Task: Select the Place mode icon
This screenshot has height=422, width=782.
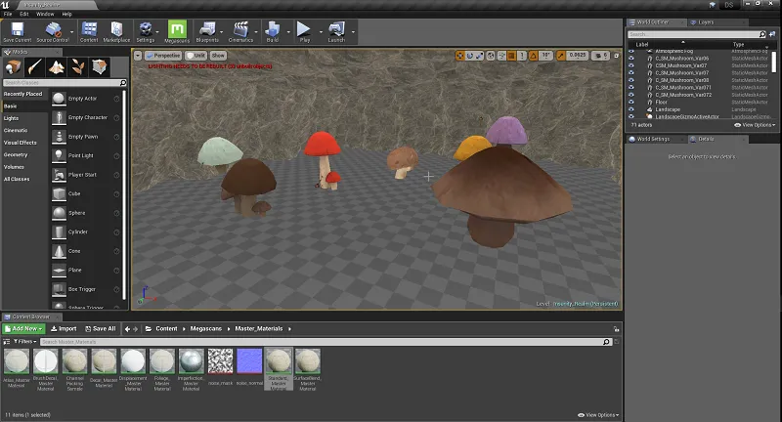Action: click(14, 66)
